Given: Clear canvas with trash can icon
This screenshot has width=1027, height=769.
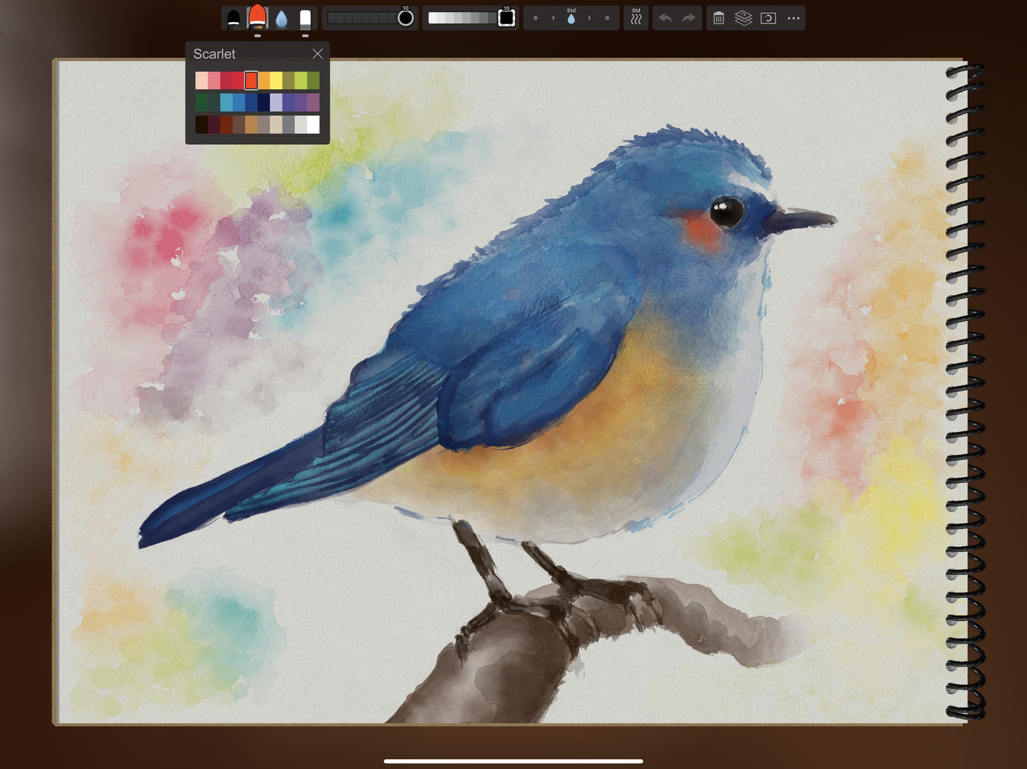Looking at the screenshot, I should click(718, 18).
